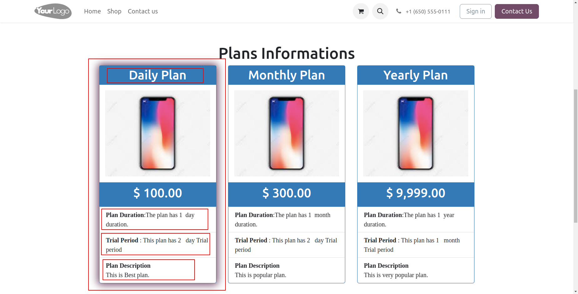Select the Yearly Plan header
Viewport: 578px width, 294px height.
pyautogui.click(x=416, y=75)
